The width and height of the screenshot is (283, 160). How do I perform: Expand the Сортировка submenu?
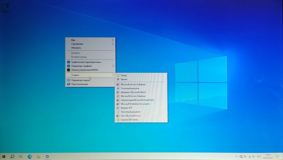coord(90,44)
